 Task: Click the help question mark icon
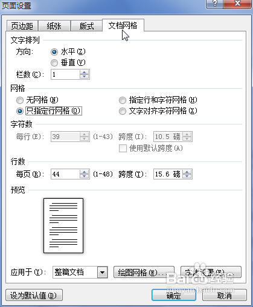coord(215,4)
